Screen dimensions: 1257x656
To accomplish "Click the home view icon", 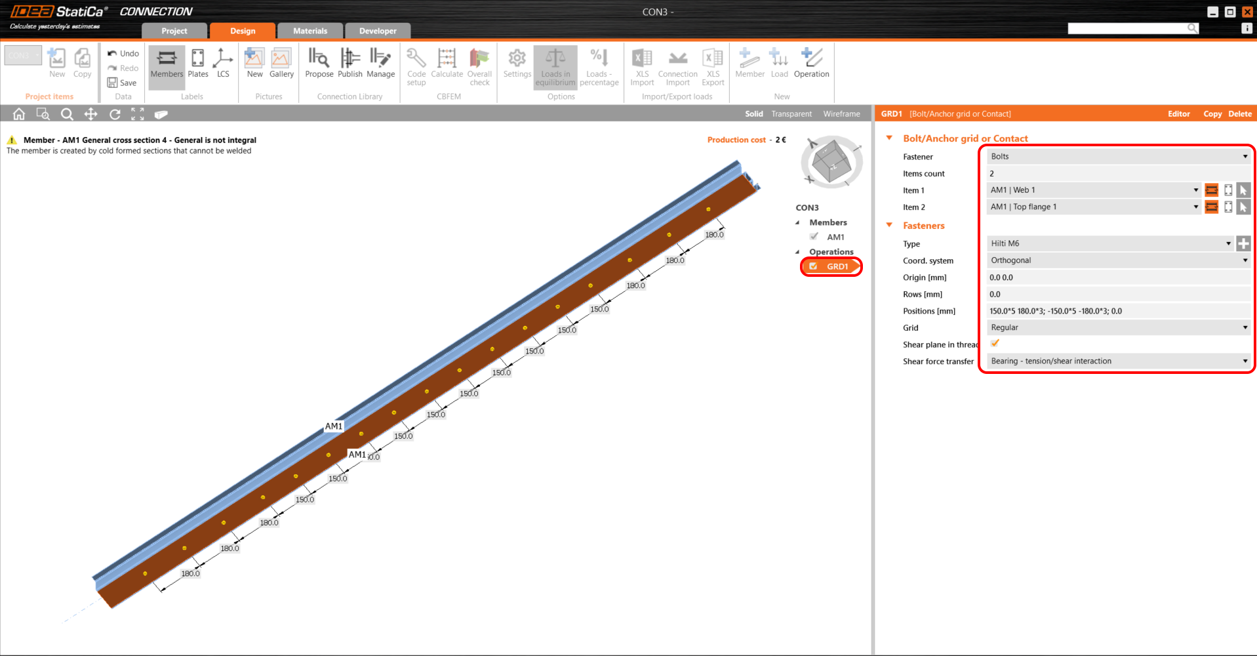I will 19,114.
